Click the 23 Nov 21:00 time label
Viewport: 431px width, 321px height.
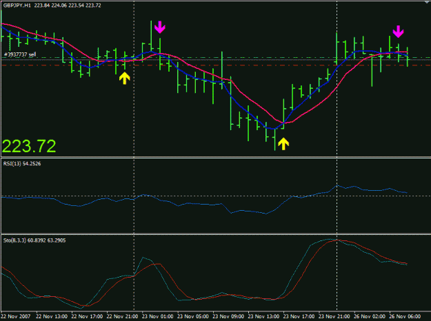(334, 316)
